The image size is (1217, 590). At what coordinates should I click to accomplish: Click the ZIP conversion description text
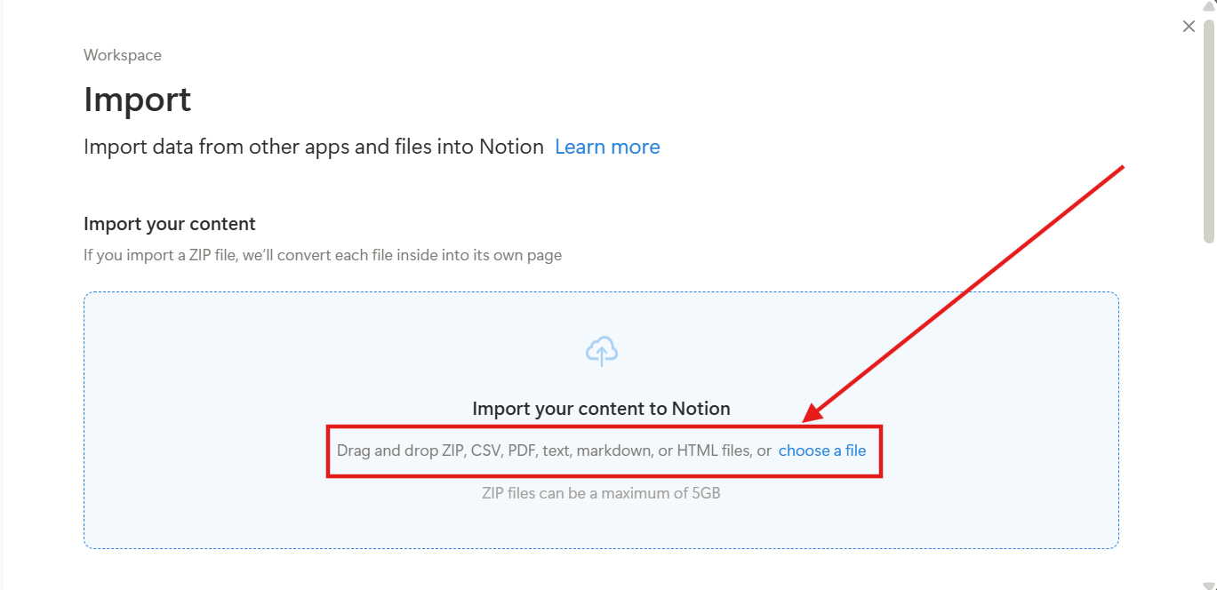coord(322,254)
